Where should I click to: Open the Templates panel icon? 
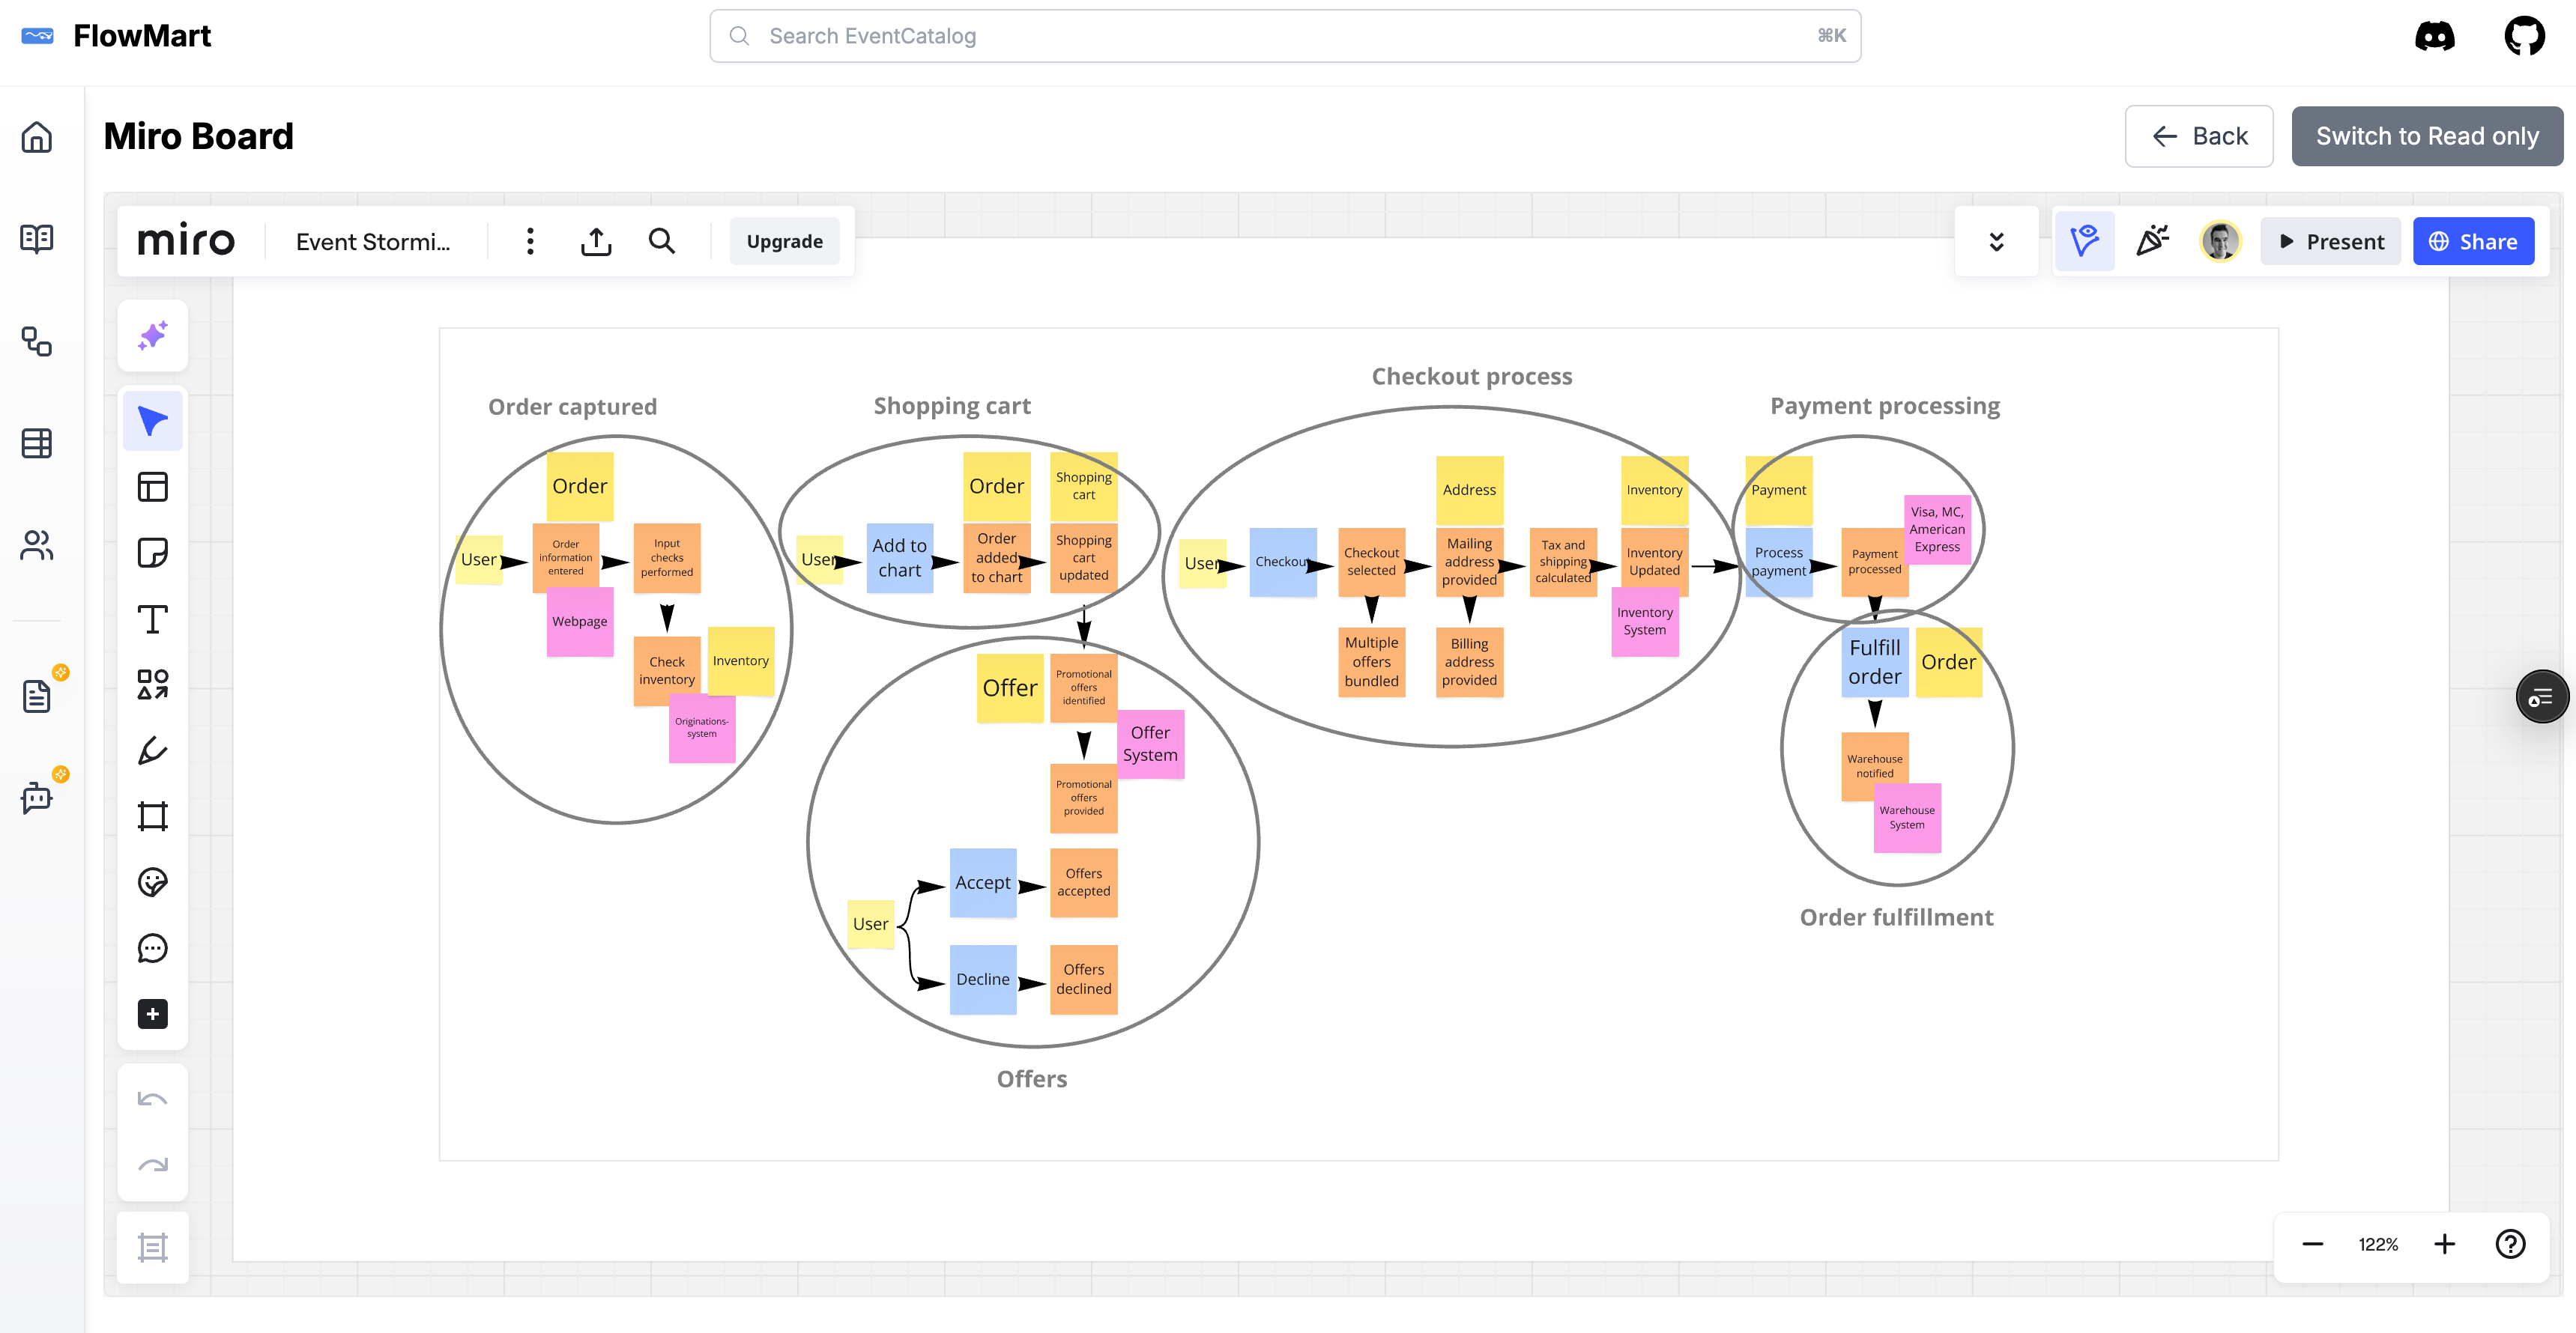(x=152, y=487)
